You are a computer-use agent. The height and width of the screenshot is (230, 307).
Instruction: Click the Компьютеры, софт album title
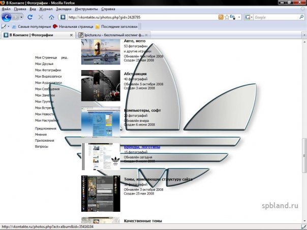tap(142, 110)
